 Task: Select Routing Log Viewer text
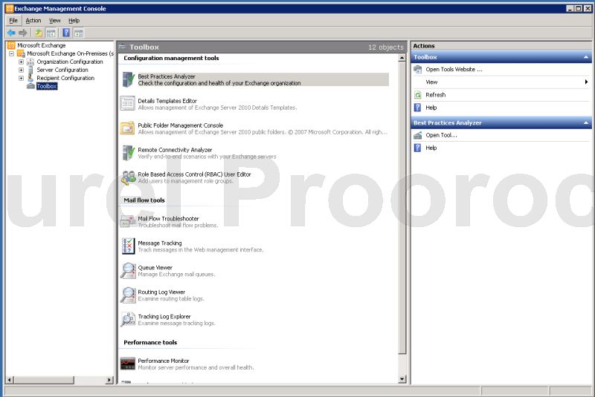pyautogui.click(x=161, y=292)
